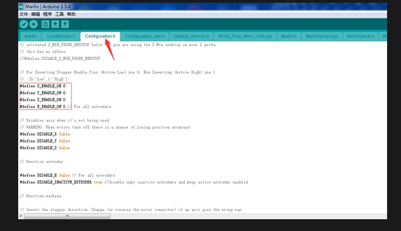Viewport: 401px width, 231px height.
Task: Click the horizontal scrollbar thumb
Action: coord(67,216)
